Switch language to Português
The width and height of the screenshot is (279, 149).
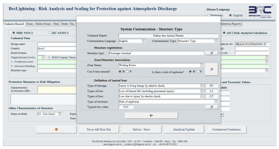coord(208,15)
